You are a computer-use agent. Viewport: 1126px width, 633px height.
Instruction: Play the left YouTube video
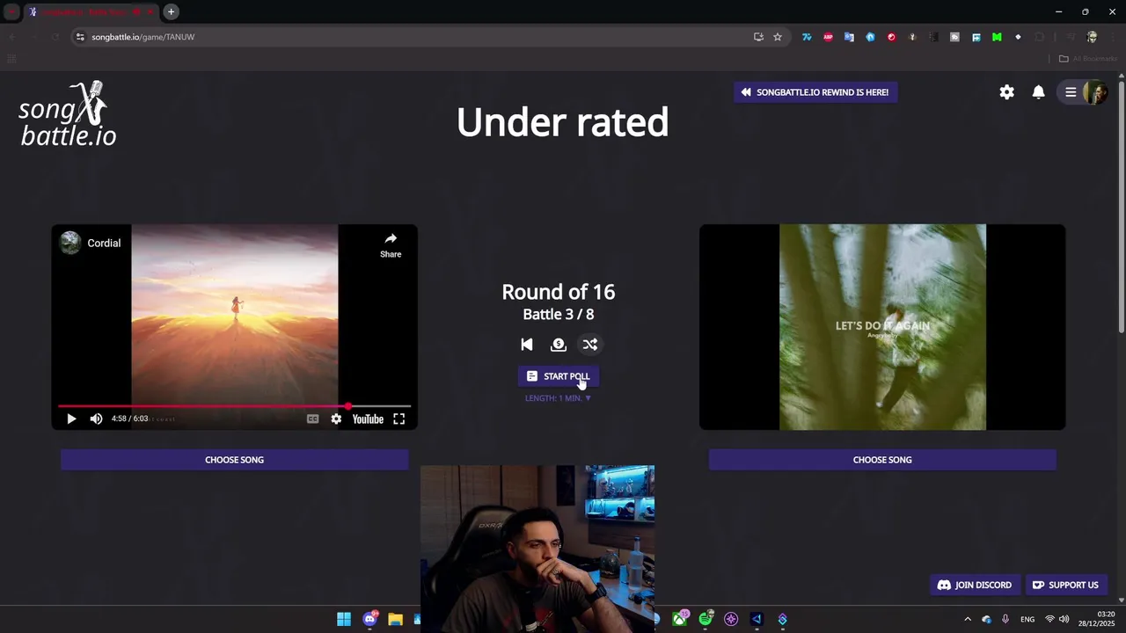pyautogui.click(x=71, y=419)
